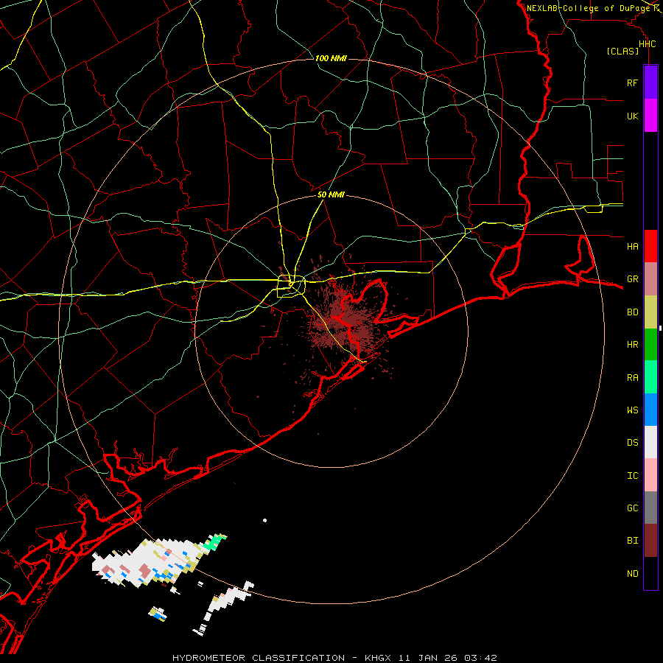Image resolution: width=663 pixels, height=663 pixels.
Task: Select the GC gray legend swatch
Action: pos(650,508)
